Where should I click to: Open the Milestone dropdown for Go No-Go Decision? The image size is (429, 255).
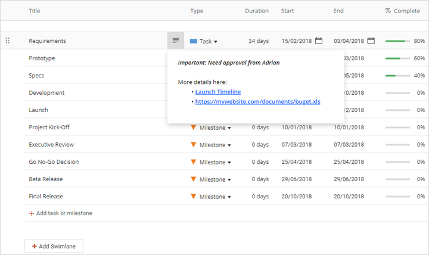pos(229,163)
